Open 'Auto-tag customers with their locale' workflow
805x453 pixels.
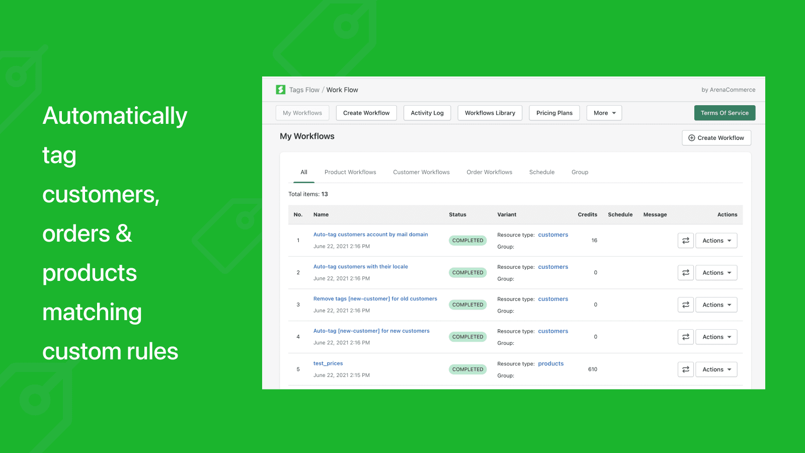pos(360,266)
